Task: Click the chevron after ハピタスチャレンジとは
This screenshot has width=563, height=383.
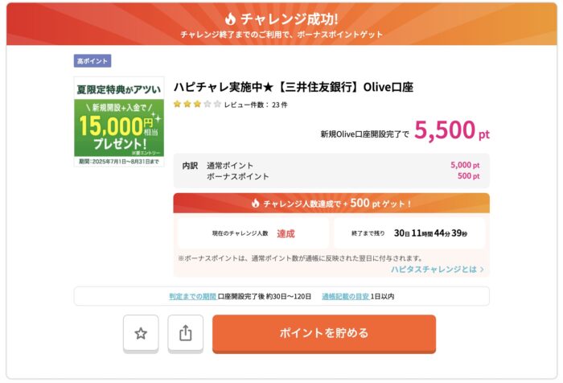Action: [482, 269]
